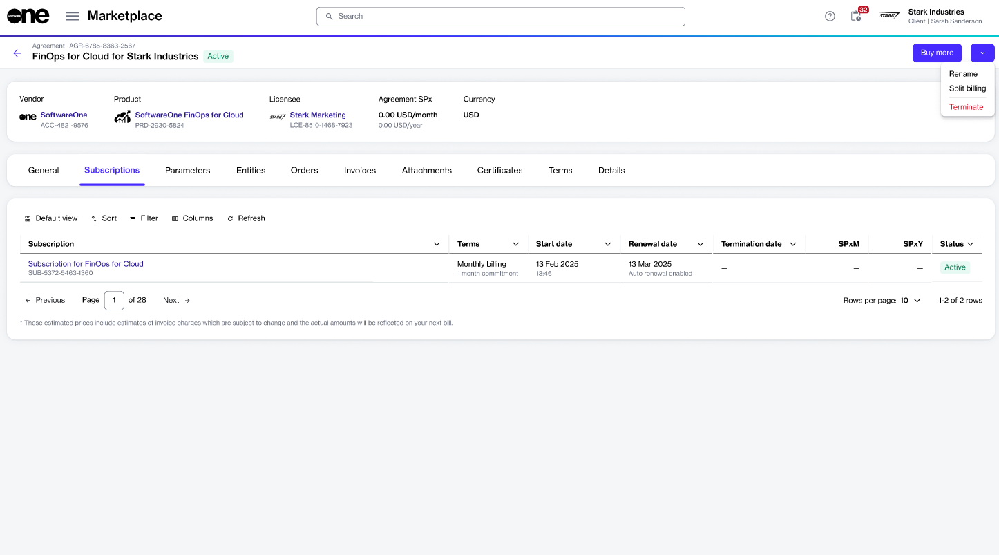
Task: Open Subscription for FinOps for Cloud link
Action: pyautogui.click(x=86, y=264)
